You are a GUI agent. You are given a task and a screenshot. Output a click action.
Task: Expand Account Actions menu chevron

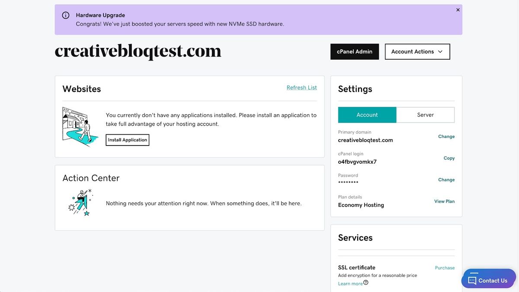point(441,51)
